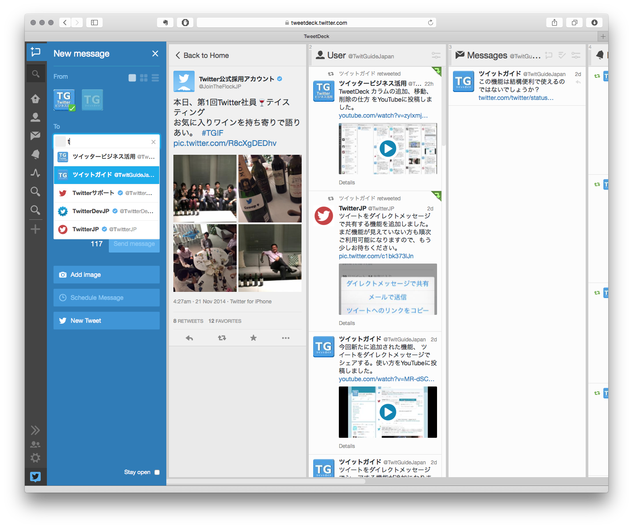Open the wine bottles photo thumbnail
Screen dimensions: 633x528
tap(270, 188)
